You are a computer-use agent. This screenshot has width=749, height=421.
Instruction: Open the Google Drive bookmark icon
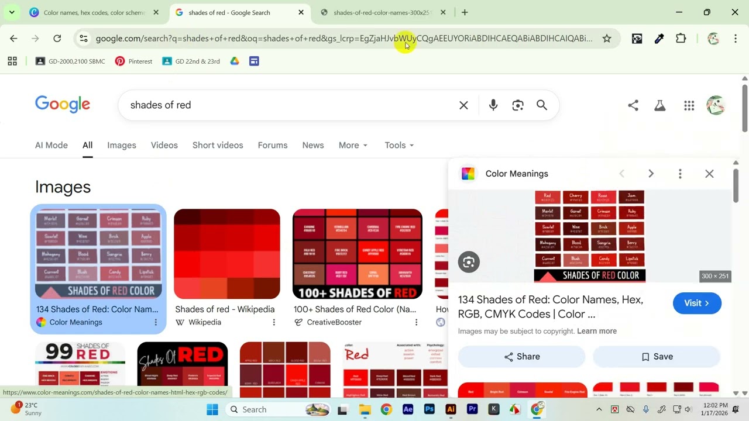(x=235, y=61)
